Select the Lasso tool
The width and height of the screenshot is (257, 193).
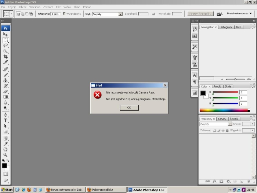pyautogui.click(x=6, y=46)
